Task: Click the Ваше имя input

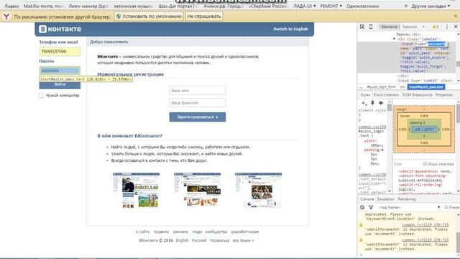Action: [198, 91]
